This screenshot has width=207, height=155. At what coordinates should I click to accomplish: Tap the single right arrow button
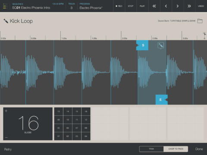coord(178,6)
